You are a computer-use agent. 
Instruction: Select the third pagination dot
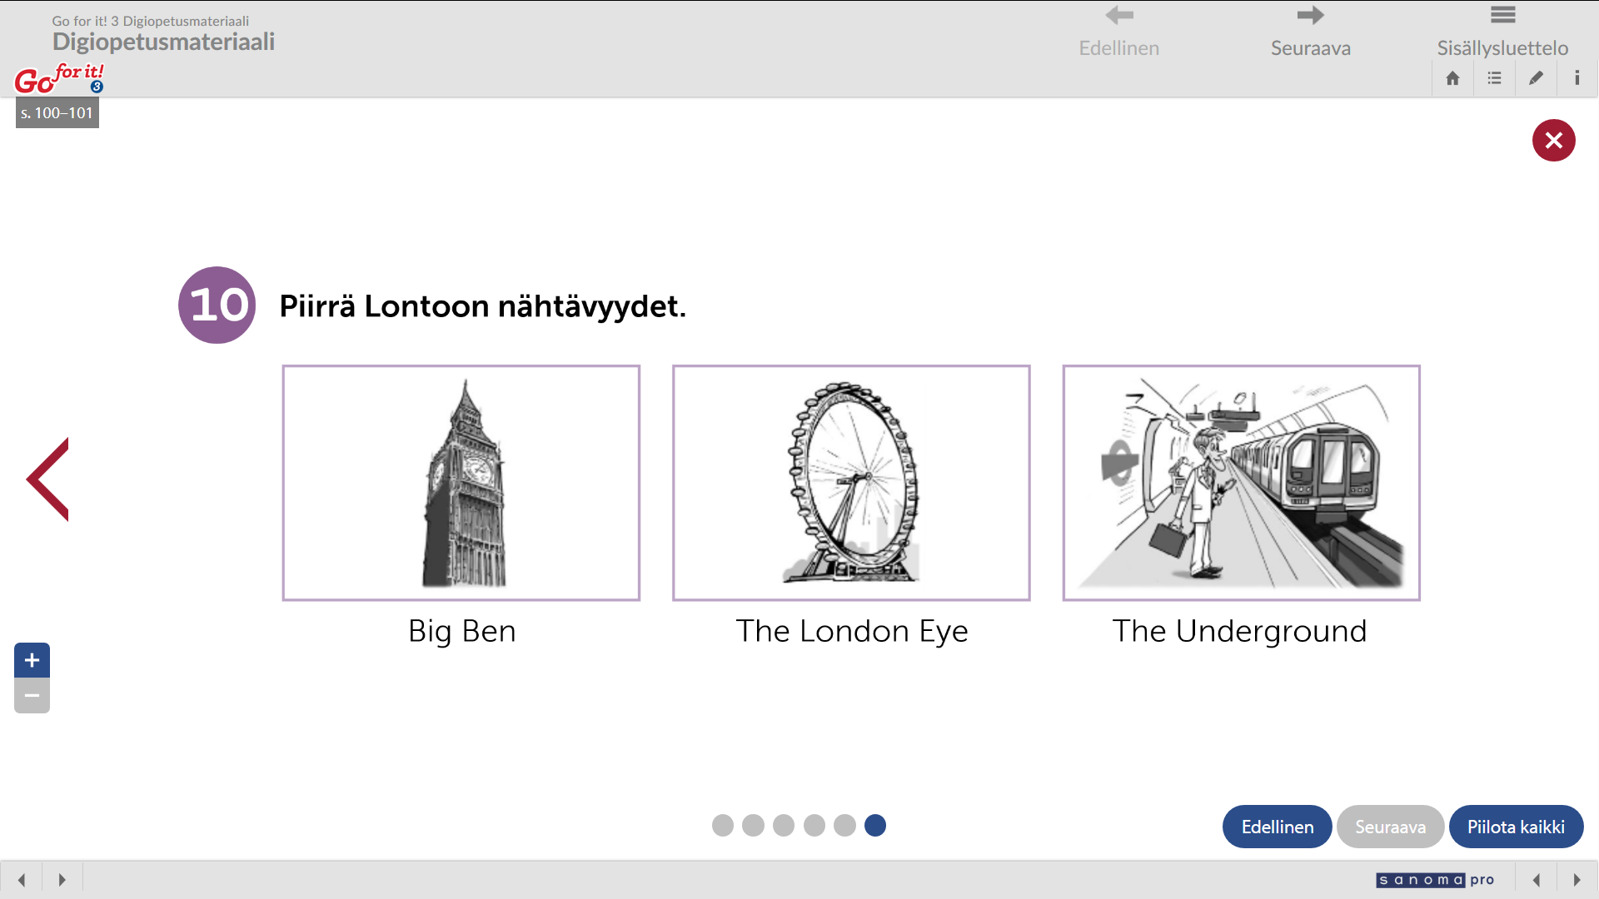click(x=784, y=825)
